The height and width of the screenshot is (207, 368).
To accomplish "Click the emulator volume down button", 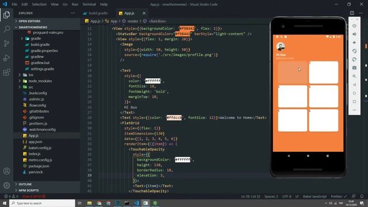I will [x=354, y=43].
